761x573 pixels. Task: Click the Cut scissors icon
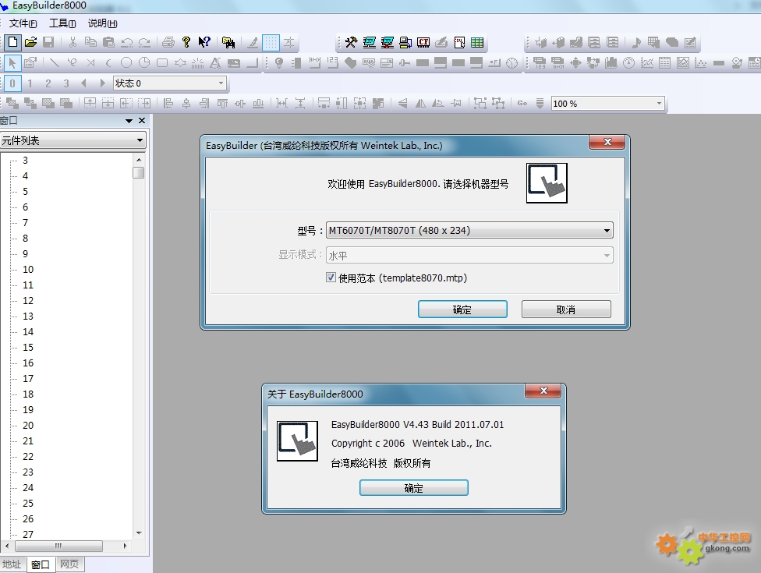[73, 42]
